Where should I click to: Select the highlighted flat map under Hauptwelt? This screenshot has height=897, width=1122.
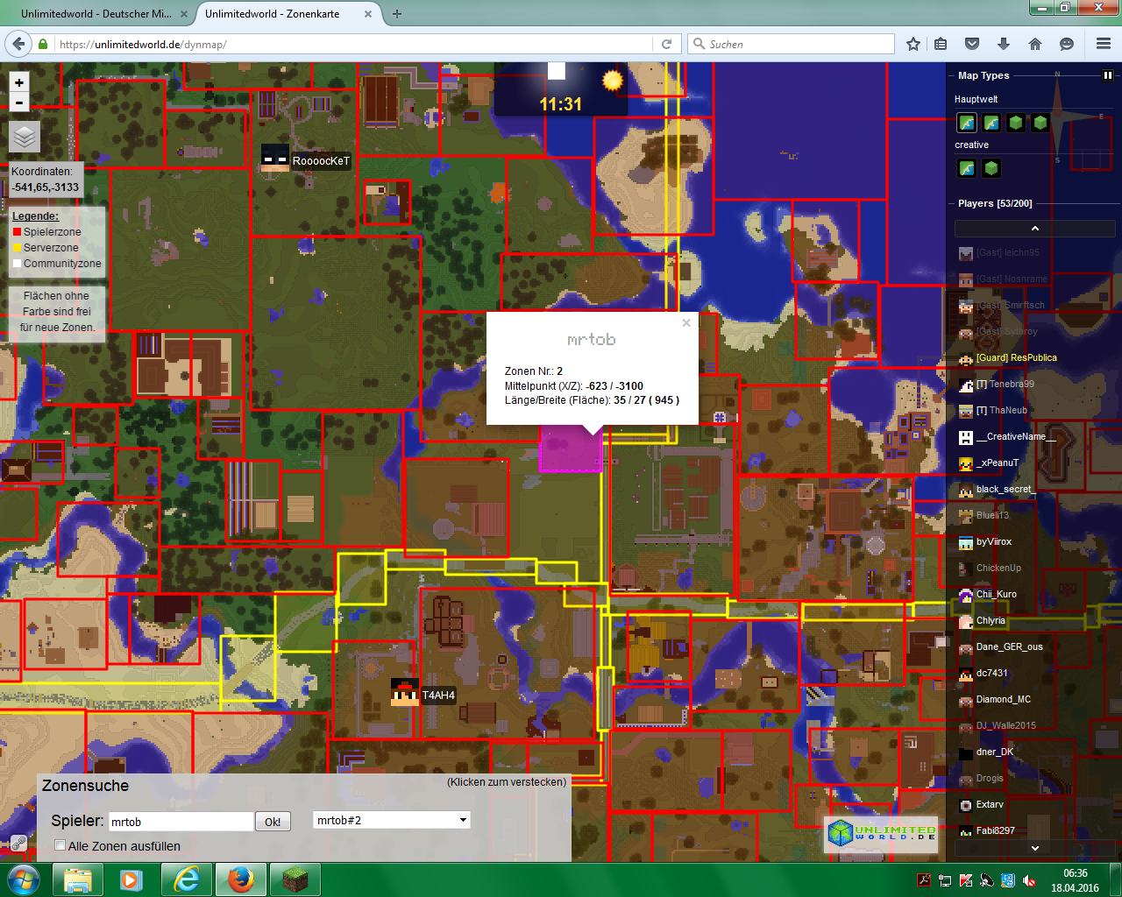click(967, 123)
